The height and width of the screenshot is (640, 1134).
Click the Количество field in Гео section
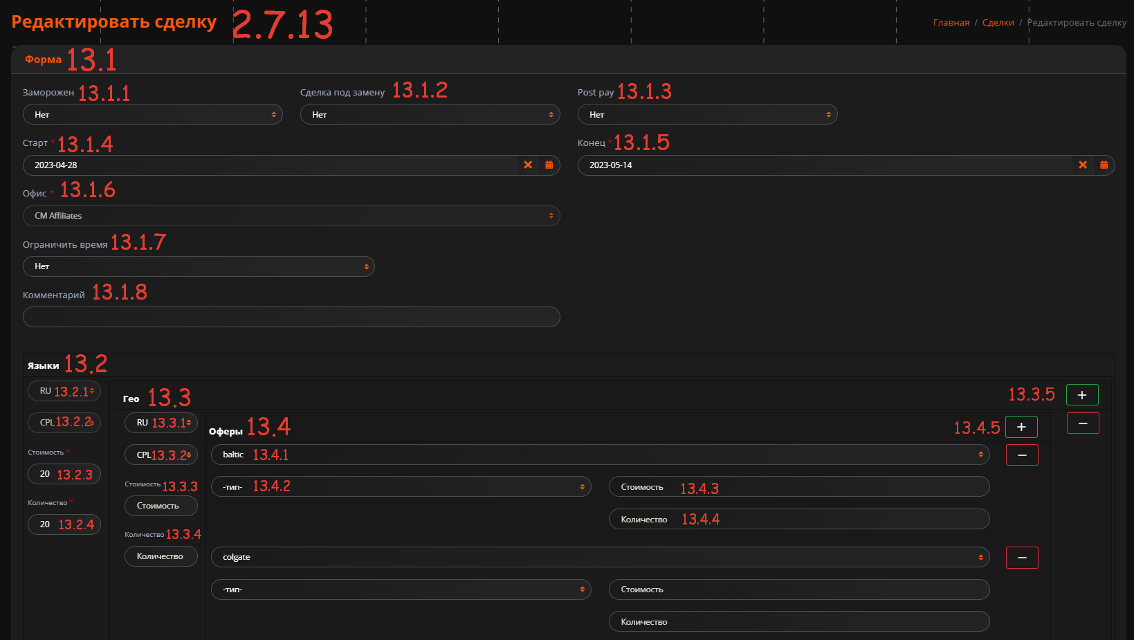click(161, 556)
